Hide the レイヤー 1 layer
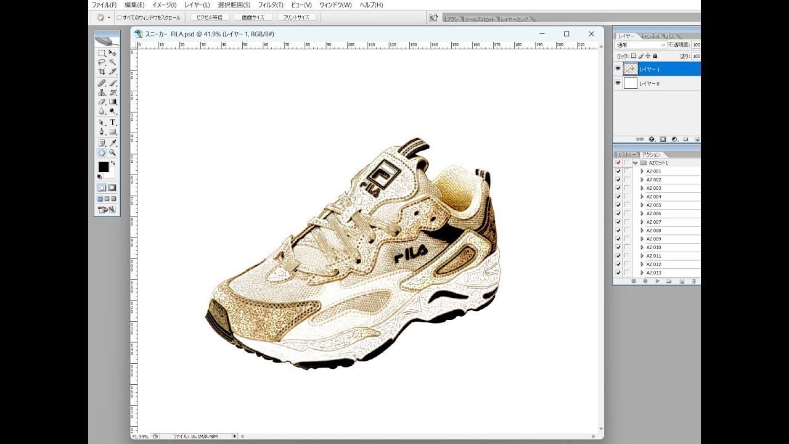The image size is (789, 444). click(618, 68)
